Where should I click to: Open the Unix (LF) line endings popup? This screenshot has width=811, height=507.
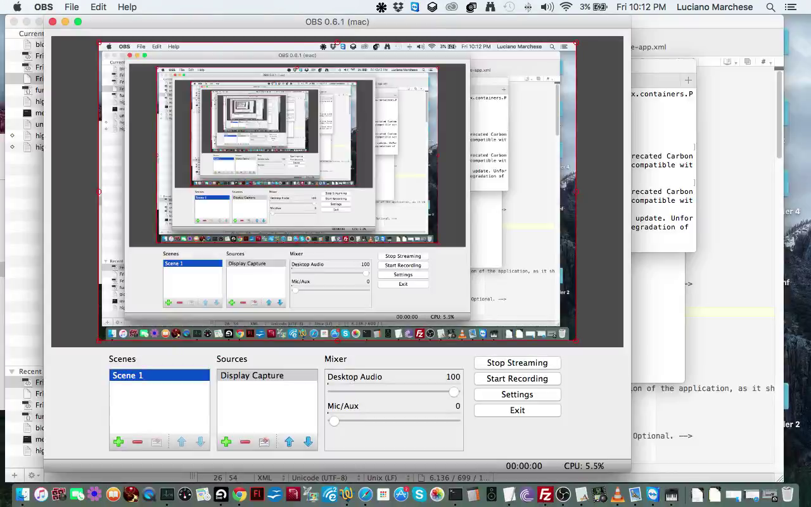(x=386, y=478)
